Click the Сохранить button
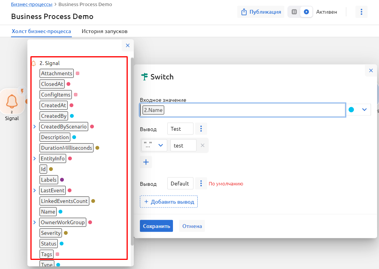 (156, 226)
